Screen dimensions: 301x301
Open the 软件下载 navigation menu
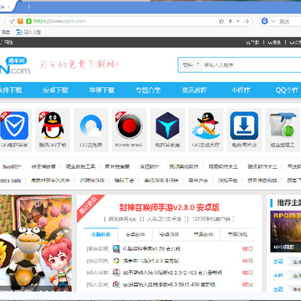pos(11,90)
